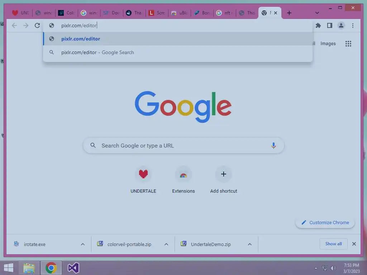Open the volume speaker tray icon
The image size is (367, 275).
point(333,268)
